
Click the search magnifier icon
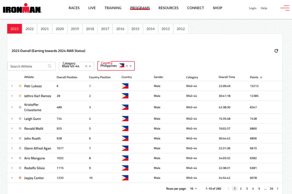[x=50, y=66]
